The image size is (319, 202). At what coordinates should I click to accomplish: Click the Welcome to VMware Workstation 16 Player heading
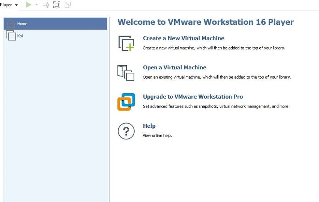206,22
